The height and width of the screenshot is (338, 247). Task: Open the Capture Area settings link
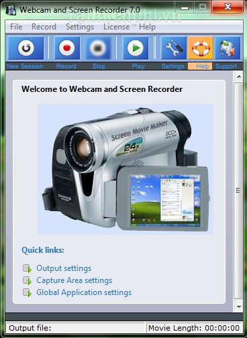(x=75, y=280)
